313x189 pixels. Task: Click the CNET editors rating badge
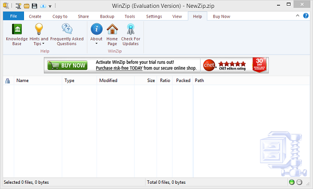[224, 65]
